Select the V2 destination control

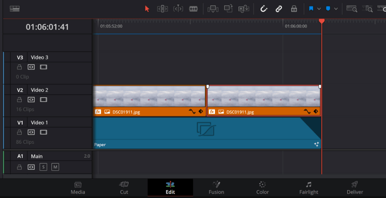pyautogui.click(x=20, y=90)
